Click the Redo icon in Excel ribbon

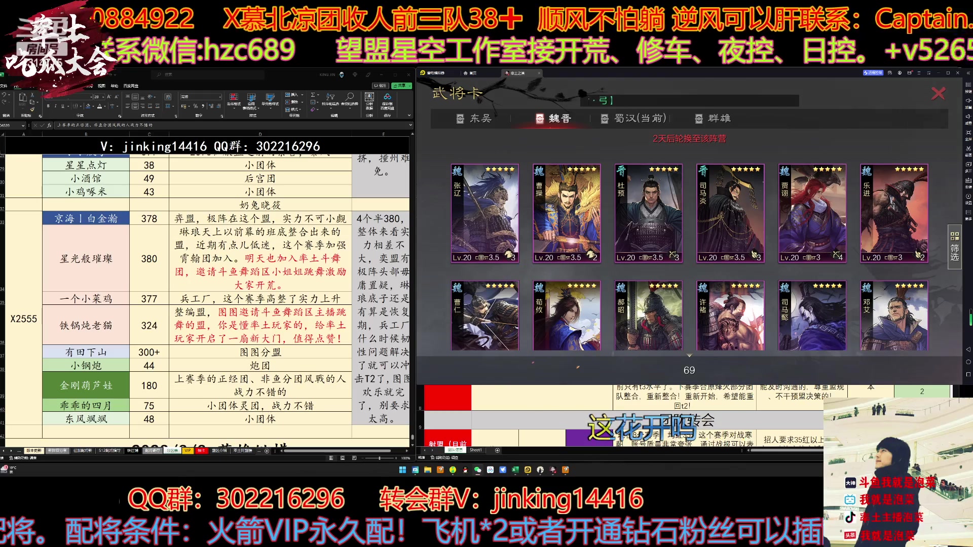coord(4,102)
